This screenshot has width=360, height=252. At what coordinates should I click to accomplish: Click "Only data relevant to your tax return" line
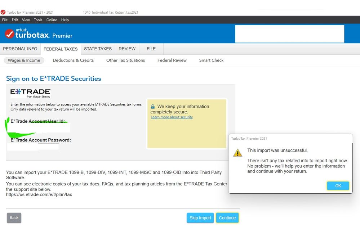point(53,109)
